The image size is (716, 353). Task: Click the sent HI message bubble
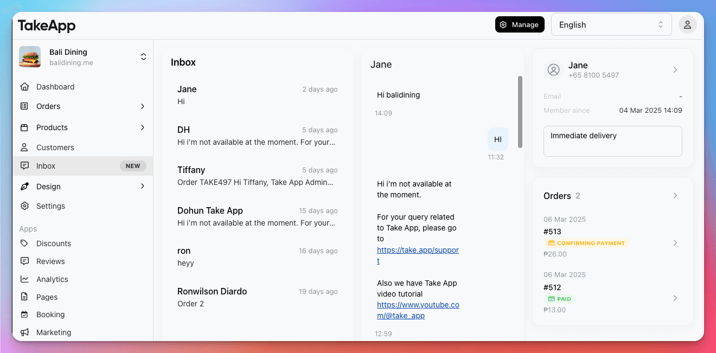click(498, 139)
